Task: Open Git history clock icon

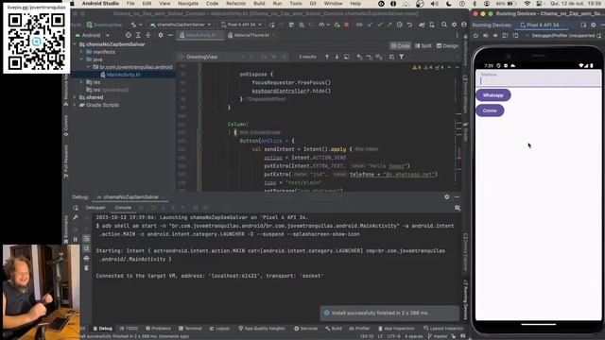Action: tap(399, 25)
